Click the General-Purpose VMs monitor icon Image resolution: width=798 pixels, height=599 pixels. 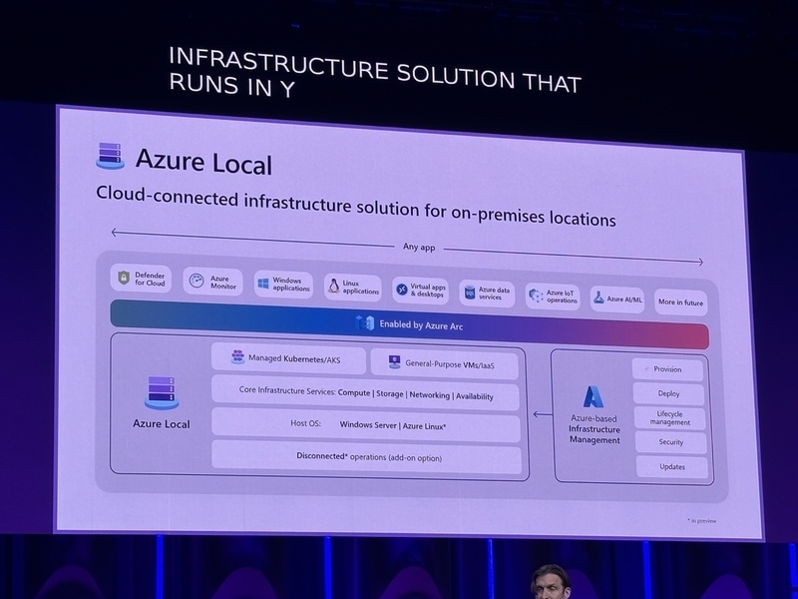394,361
